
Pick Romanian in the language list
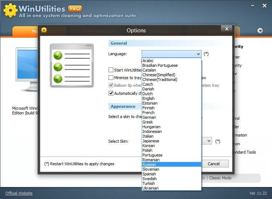[x=171, y=160]
